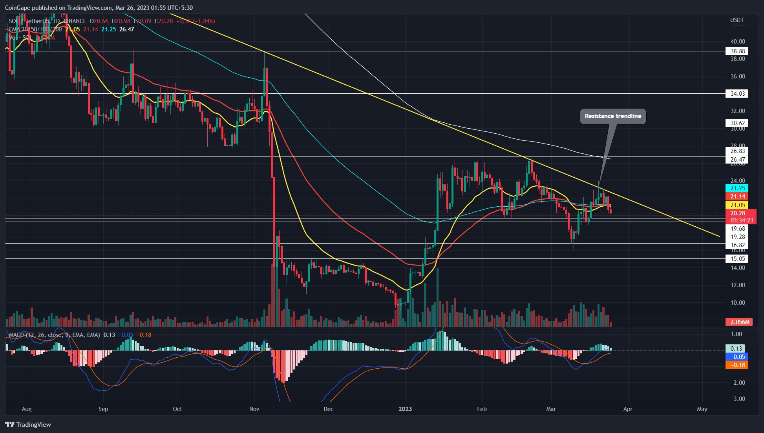Viewport: 764px width, 433px height.
Task: Click the 38.88 horizontal level price tag
Action: 737,51
